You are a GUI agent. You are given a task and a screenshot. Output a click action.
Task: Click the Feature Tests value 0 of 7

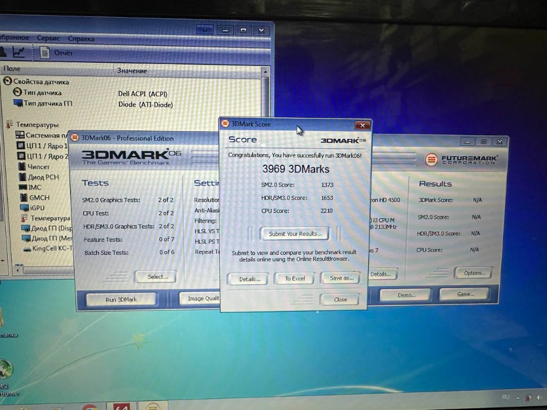click(167, 239)
